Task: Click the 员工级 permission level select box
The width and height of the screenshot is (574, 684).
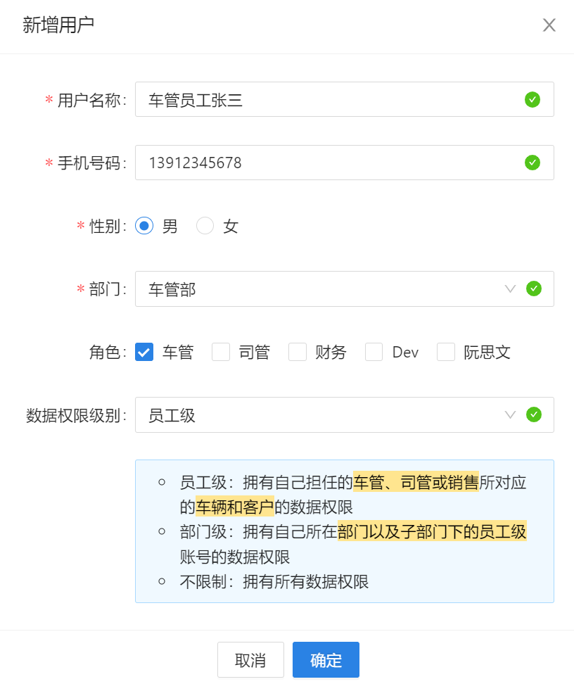Action: tap(317, 414)
